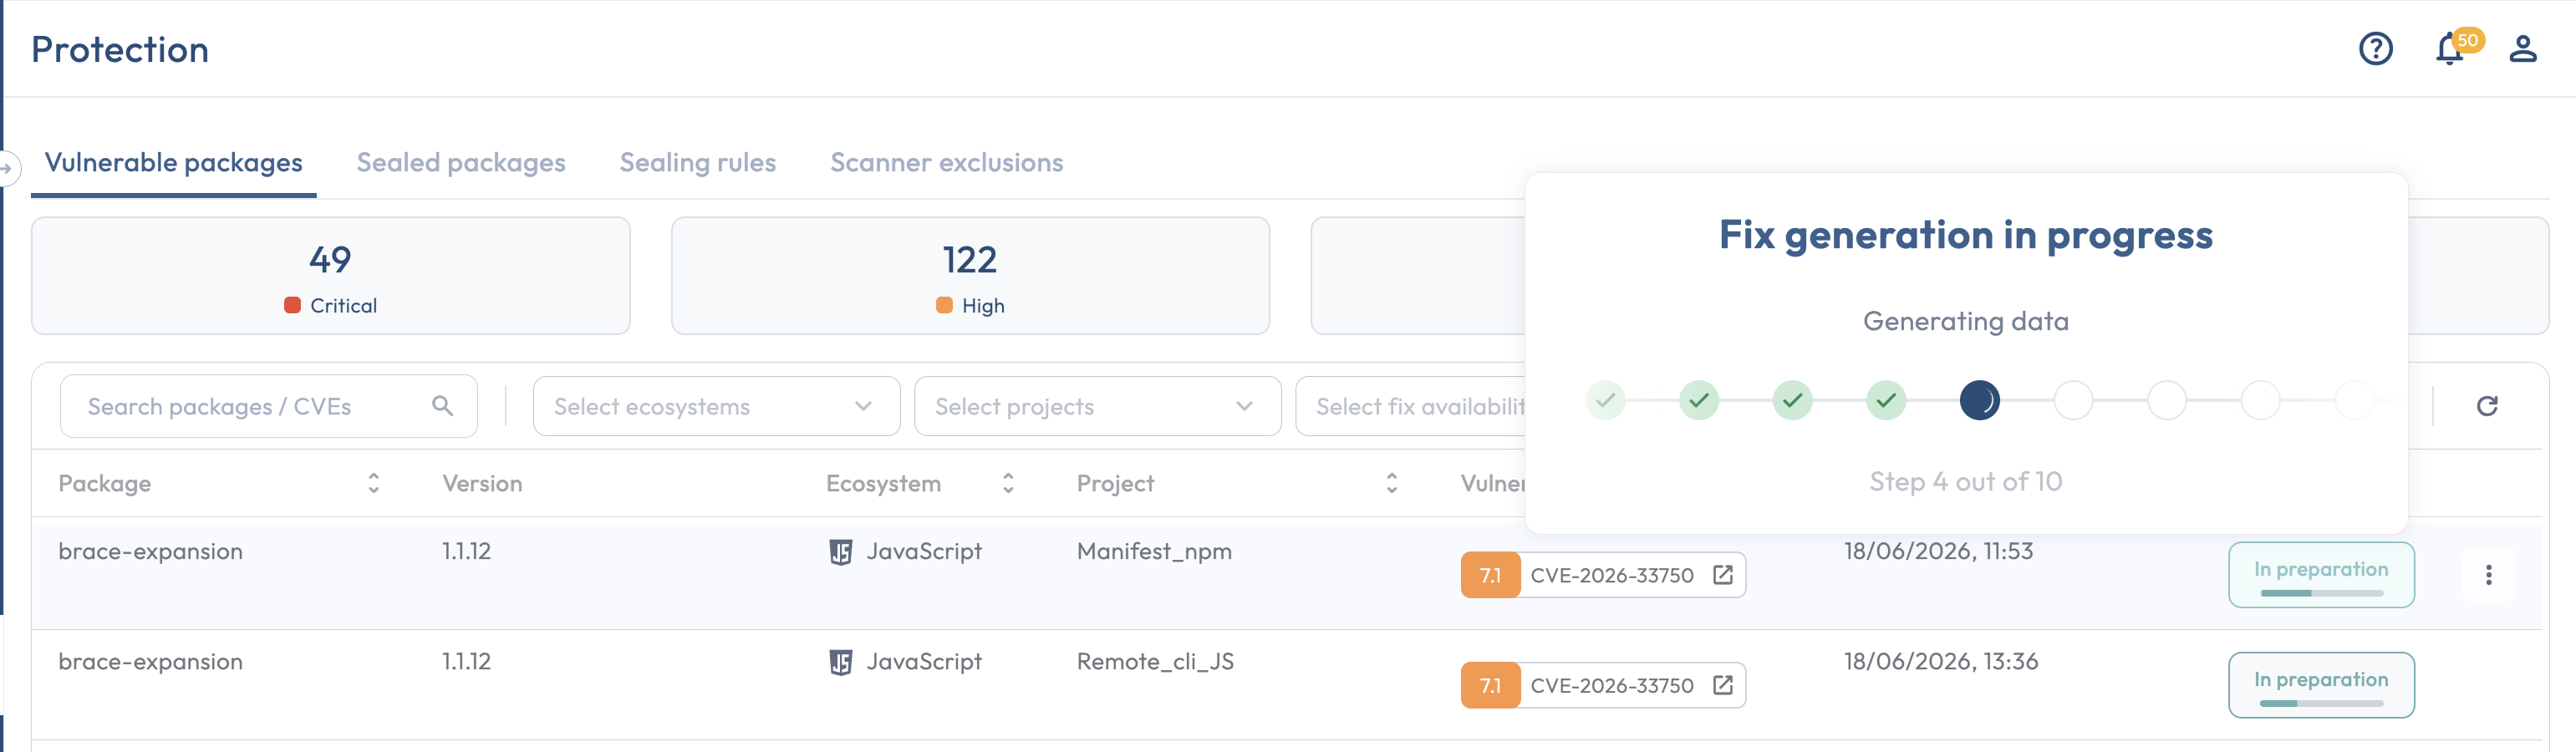2576x752 pixels.
Task: Open three-dot menu for Manifest_npm row
Action: click(2488, 575)
